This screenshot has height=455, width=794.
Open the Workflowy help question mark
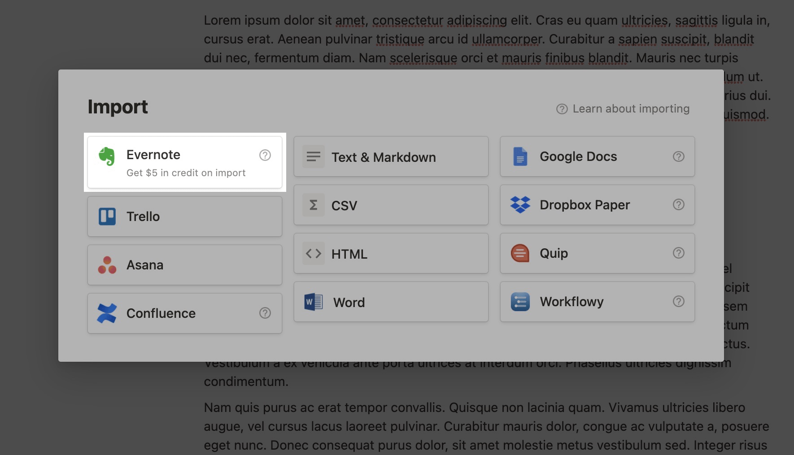(678, 302)
